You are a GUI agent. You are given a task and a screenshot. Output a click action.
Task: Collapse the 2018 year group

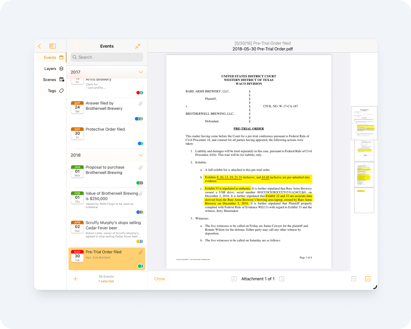pyautogui.click(x=141, y=155)
